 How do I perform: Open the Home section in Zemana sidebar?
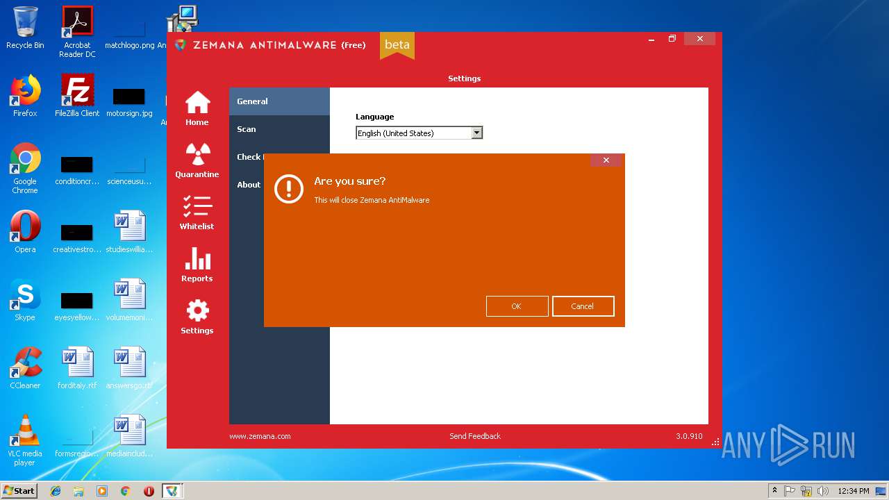pyautogui.click(x=197, y=108)
